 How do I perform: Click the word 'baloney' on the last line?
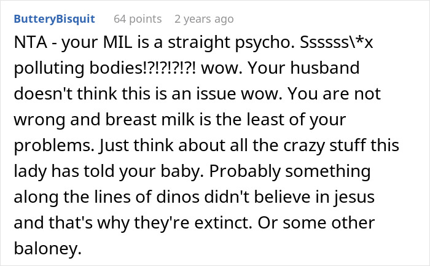(43, 246)
